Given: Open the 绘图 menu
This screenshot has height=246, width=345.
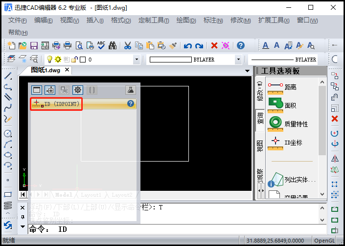Looking at the screenshot, I should (186, 20).
